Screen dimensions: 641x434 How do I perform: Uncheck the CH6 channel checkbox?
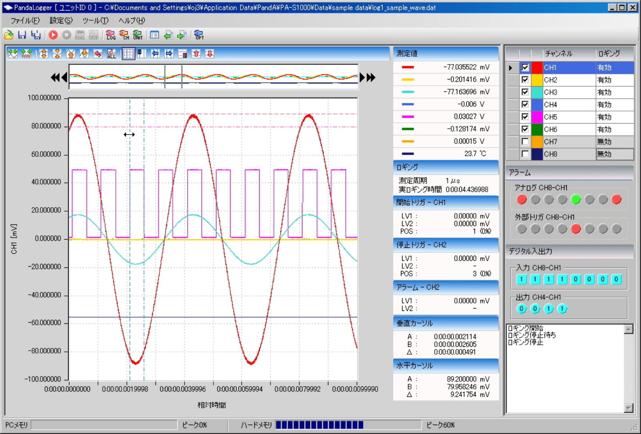click(x=525, y=129)
